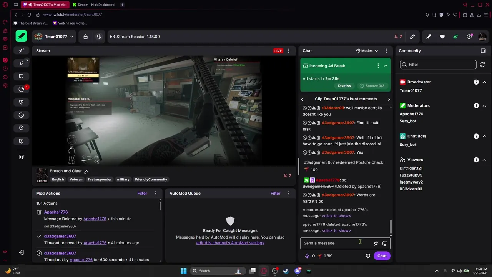Screen dimensions: 492x277
Task: Show info for Moderators section
Action: pos(476,106)
